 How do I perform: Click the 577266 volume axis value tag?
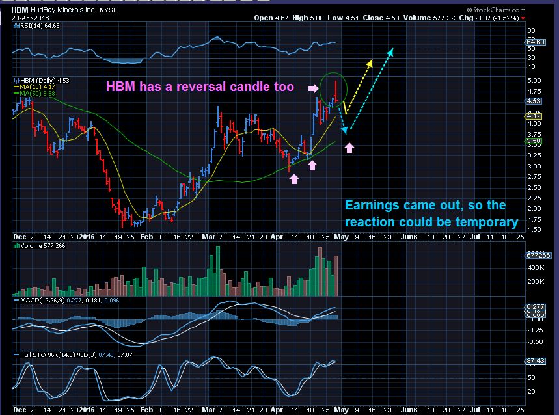[538, 256]
